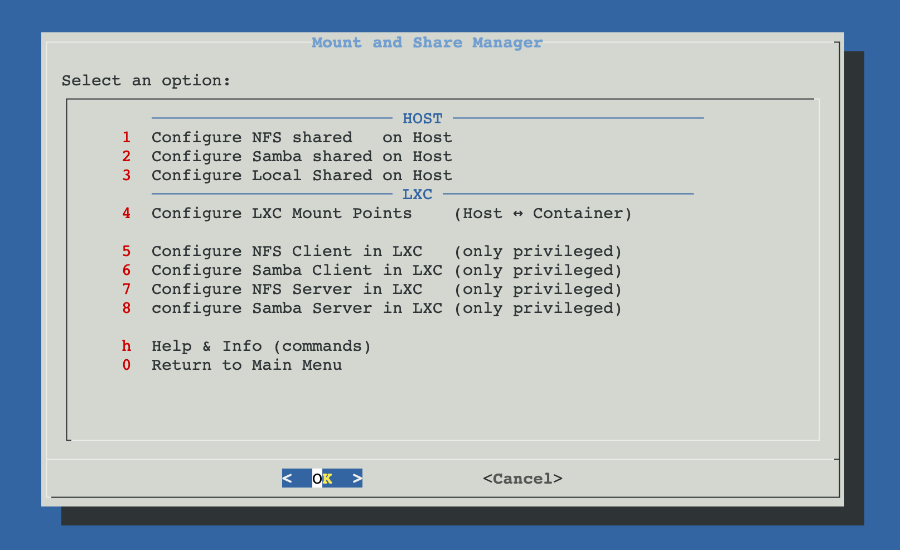This screenshot has width=900, height=550.
Task: Select Configure NFS Client in LXC
Action: tap(287, 252)
